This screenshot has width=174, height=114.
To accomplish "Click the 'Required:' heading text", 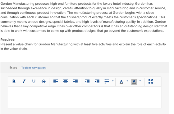I will [x=8, y=40].
